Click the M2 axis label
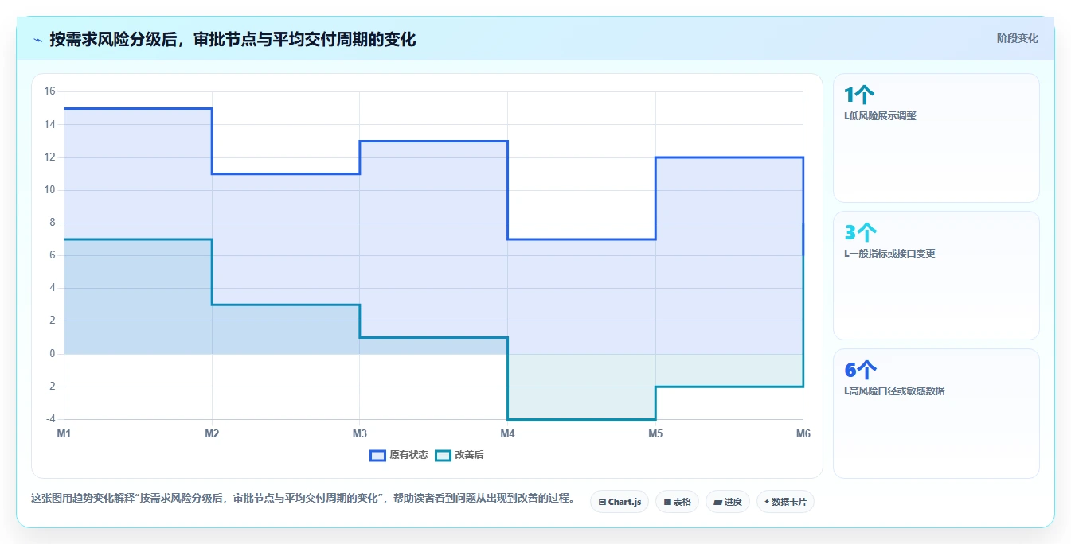This screenshot has width=1071, height=544. coord(212,433)
